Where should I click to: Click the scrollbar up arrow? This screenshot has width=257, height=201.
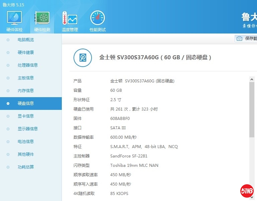click(x=252, y=79)
